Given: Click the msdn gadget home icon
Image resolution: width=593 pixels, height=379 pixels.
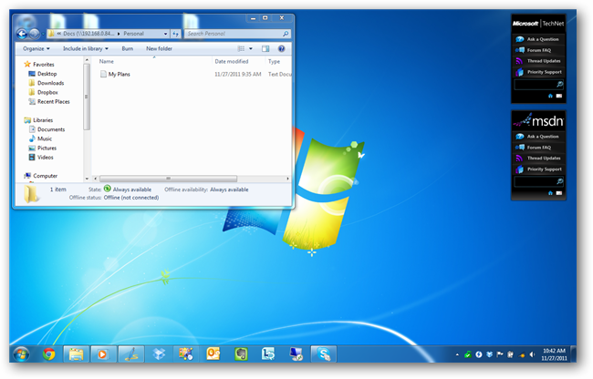Looking at the screenshot, I should pos(550,193).
